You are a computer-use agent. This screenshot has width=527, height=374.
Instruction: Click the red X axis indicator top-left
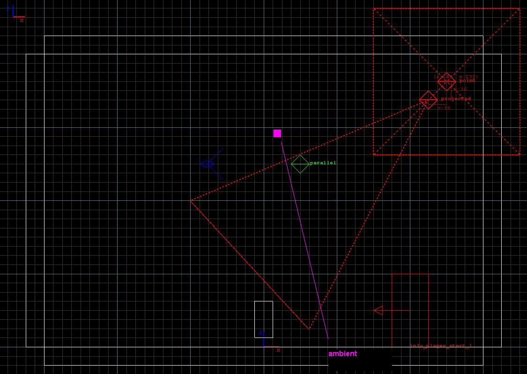(x=22, y=20)
